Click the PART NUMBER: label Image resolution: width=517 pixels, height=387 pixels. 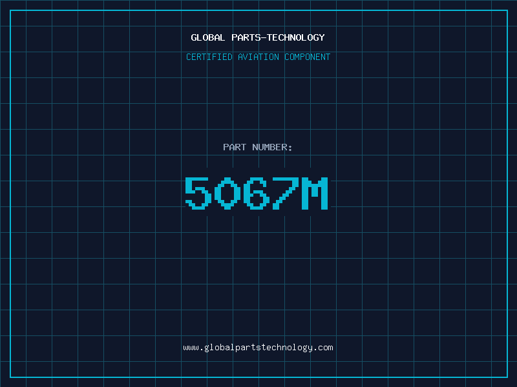point(257,147)
